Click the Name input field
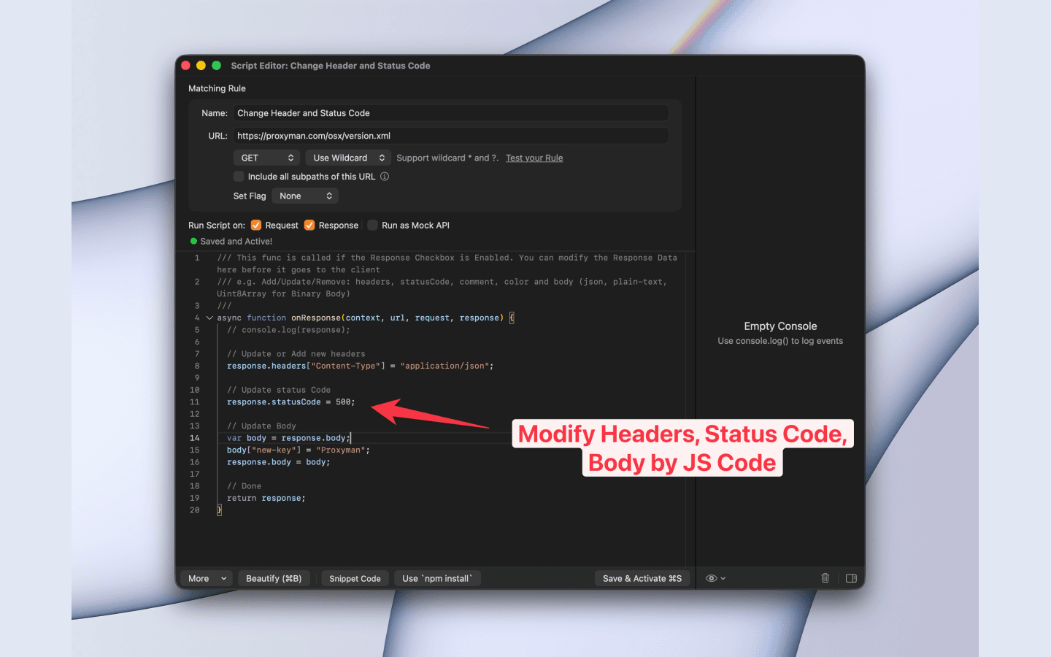Screen dimensions: 1051x657 451,113
